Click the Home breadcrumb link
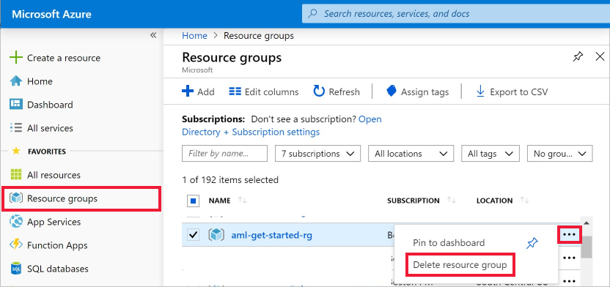This screenshot has height=287, width=610. (194, 36)
